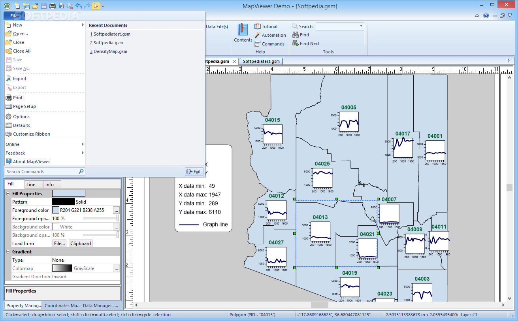Close the Softpedia.gsm document tab

click(234, 62)
